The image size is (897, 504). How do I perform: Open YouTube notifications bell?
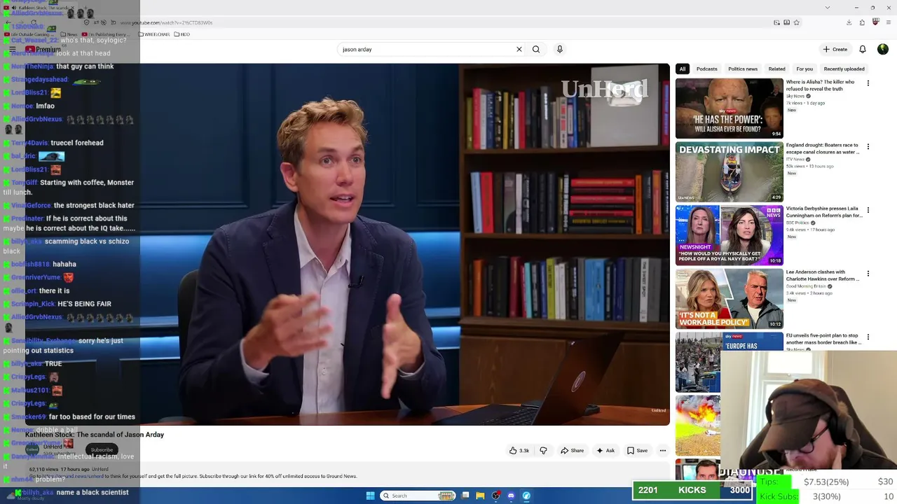(863, 49)
